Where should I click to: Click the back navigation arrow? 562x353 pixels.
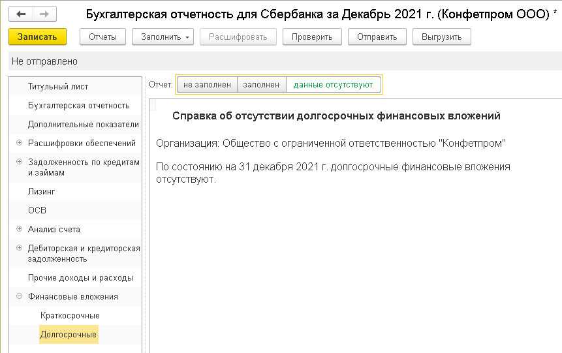[22, 14]
